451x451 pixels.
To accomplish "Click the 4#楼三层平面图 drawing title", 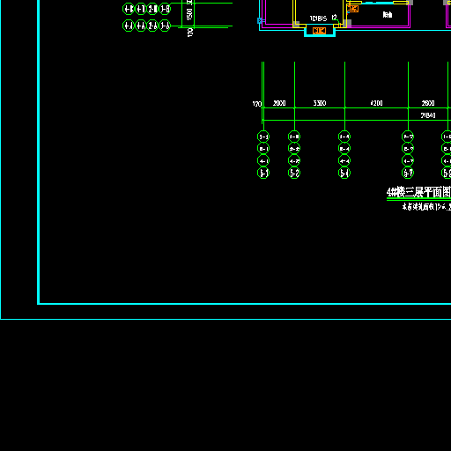I will pos(418,193).
